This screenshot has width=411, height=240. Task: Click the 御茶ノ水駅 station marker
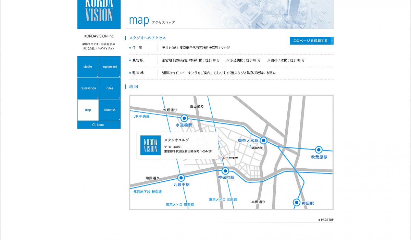point(263,140)
